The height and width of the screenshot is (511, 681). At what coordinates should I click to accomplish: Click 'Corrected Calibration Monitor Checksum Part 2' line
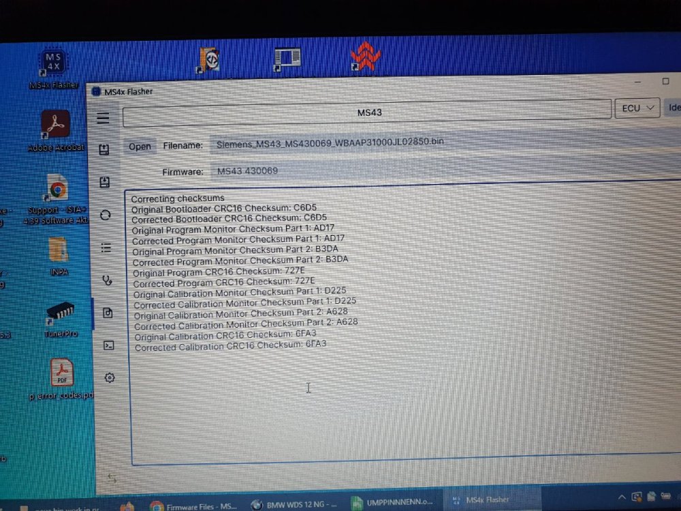246,324
